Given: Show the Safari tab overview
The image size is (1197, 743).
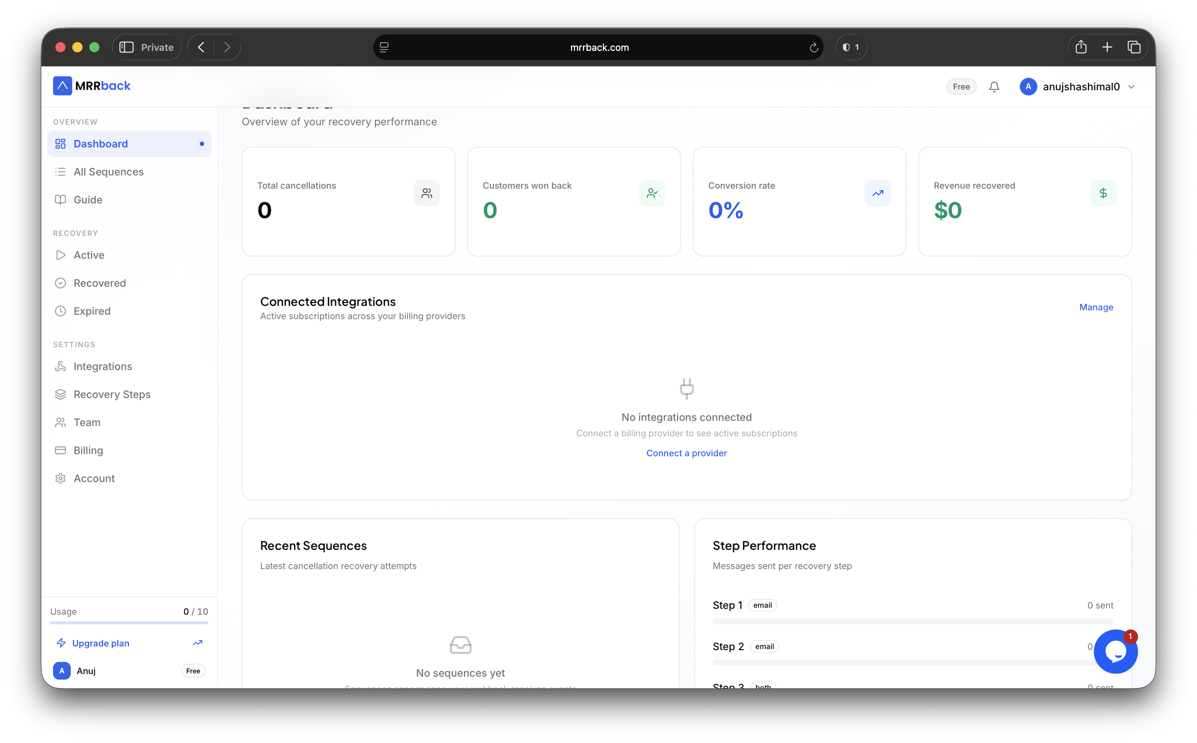Looking at the screenshot, I should 1134,47.
